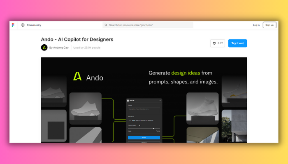Open the Community globe icon
This screenshot has height=164, width=288.
23,25
